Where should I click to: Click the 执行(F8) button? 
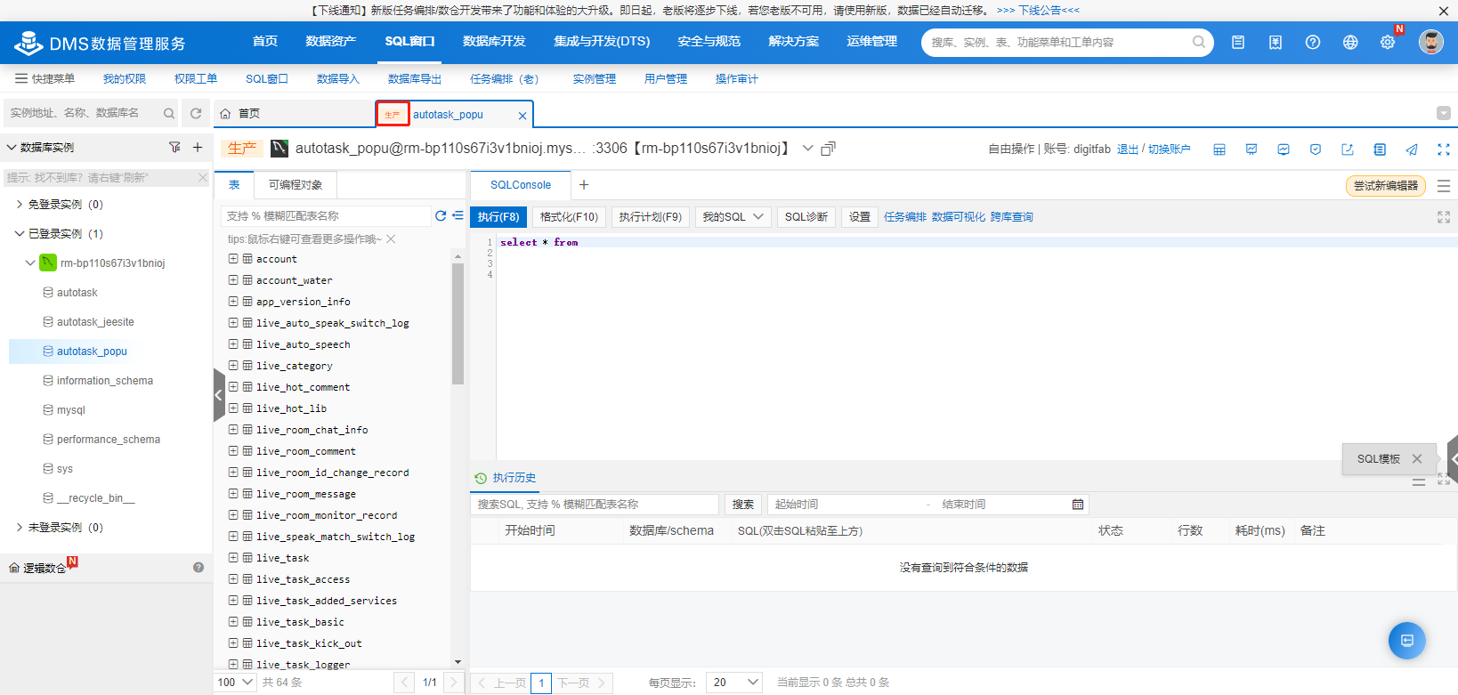click(x=498, y=217)
